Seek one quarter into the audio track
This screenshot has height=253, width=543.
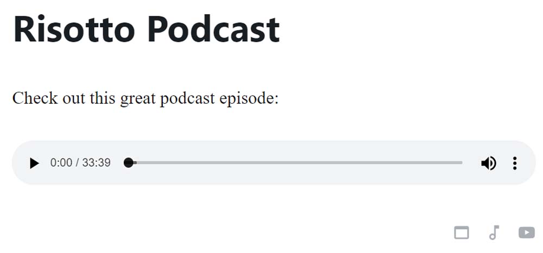(x=212, y=163)
